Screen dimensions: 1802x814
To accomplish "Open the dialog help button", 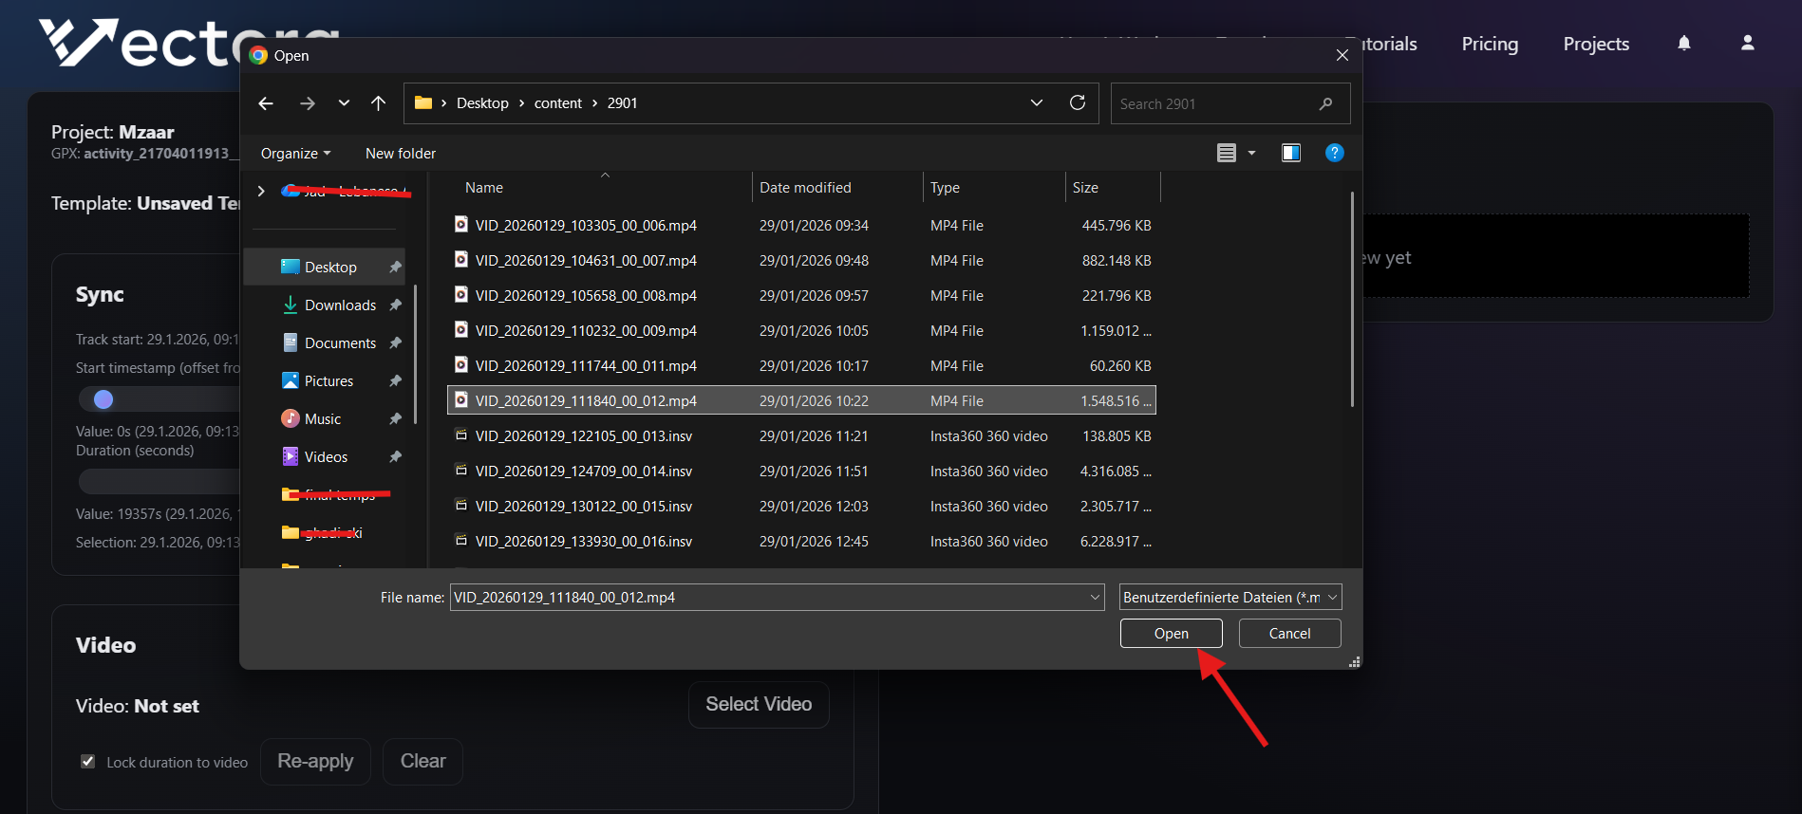I will coord(1334,153).
